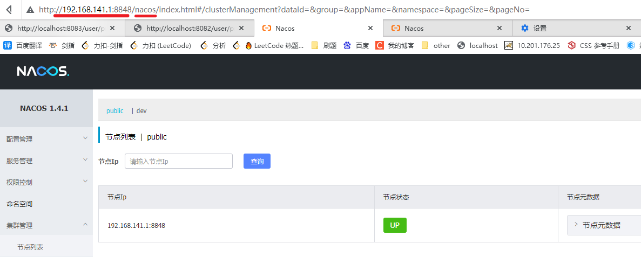Click the 节点列表 | public heading
The width and height of the screenshot is (641, 257).
pyautogui.click(x=136, y=137)
